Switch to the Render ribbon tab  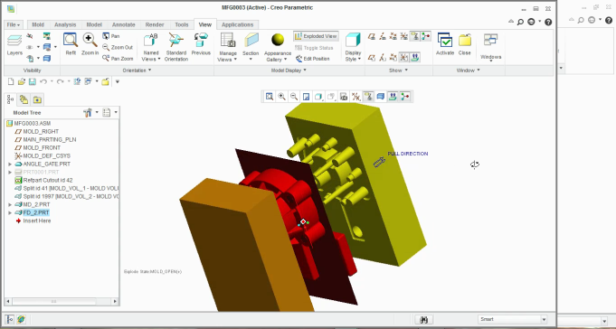click(x=155, y=24)
